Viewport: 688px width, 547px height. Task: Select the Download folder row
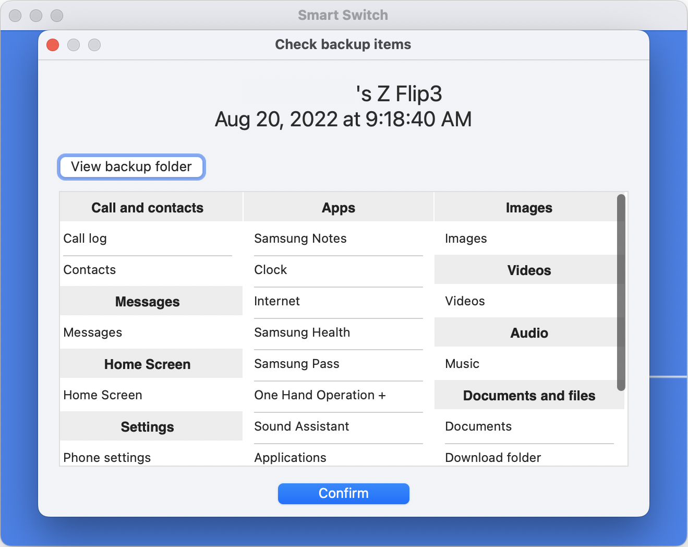pos(529,456)
